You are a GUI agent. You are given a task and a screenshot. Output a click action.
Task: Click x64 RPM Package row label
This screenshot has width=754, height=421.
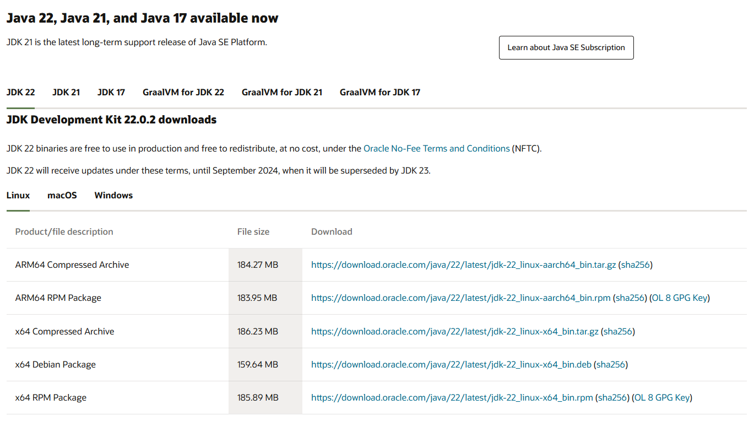pyautogui.click(x=51, y=398)
